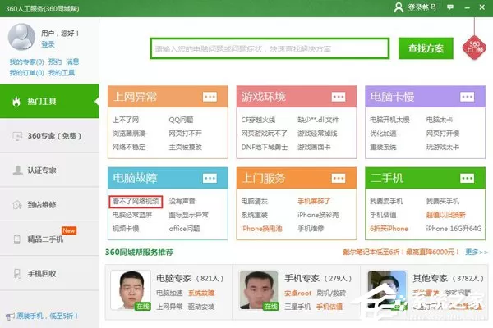Click office问题 link
Viewport: 493px width, 328px height.
[x=184, y=229]
